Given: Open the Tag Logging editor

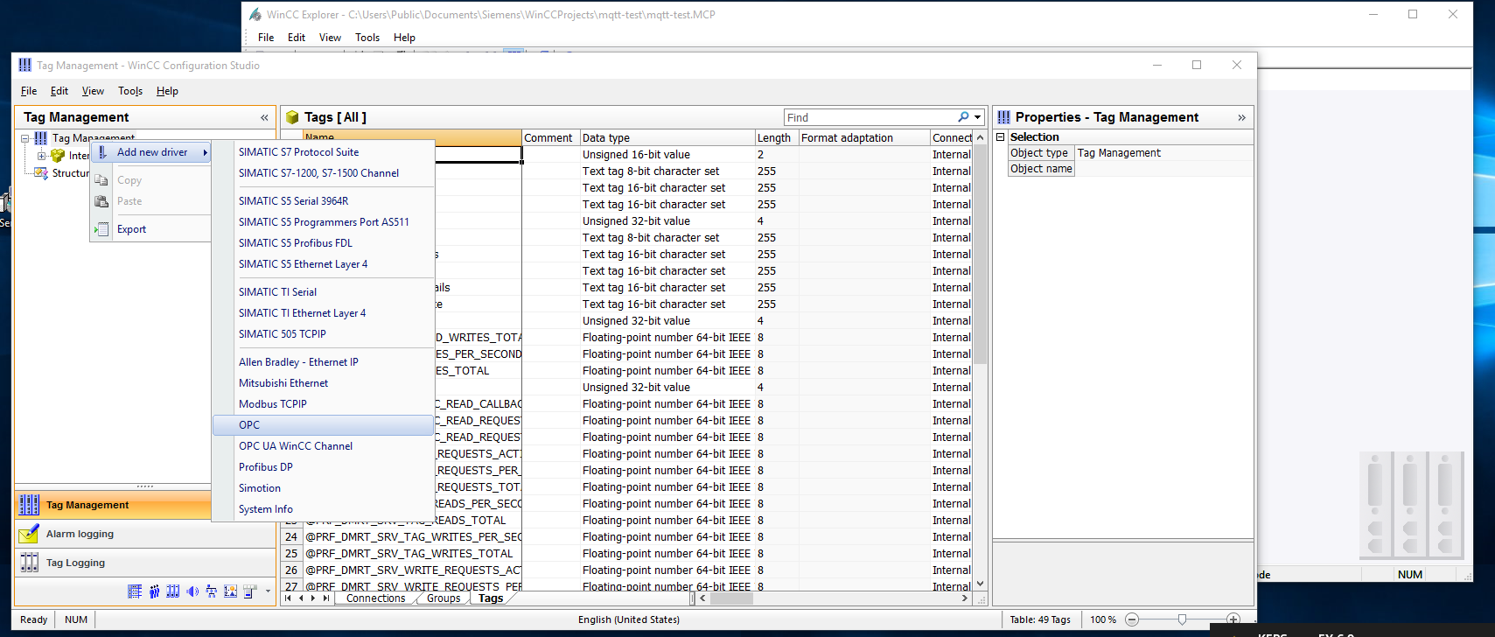Looking at the screenshot, I should [x=145, y=563].
